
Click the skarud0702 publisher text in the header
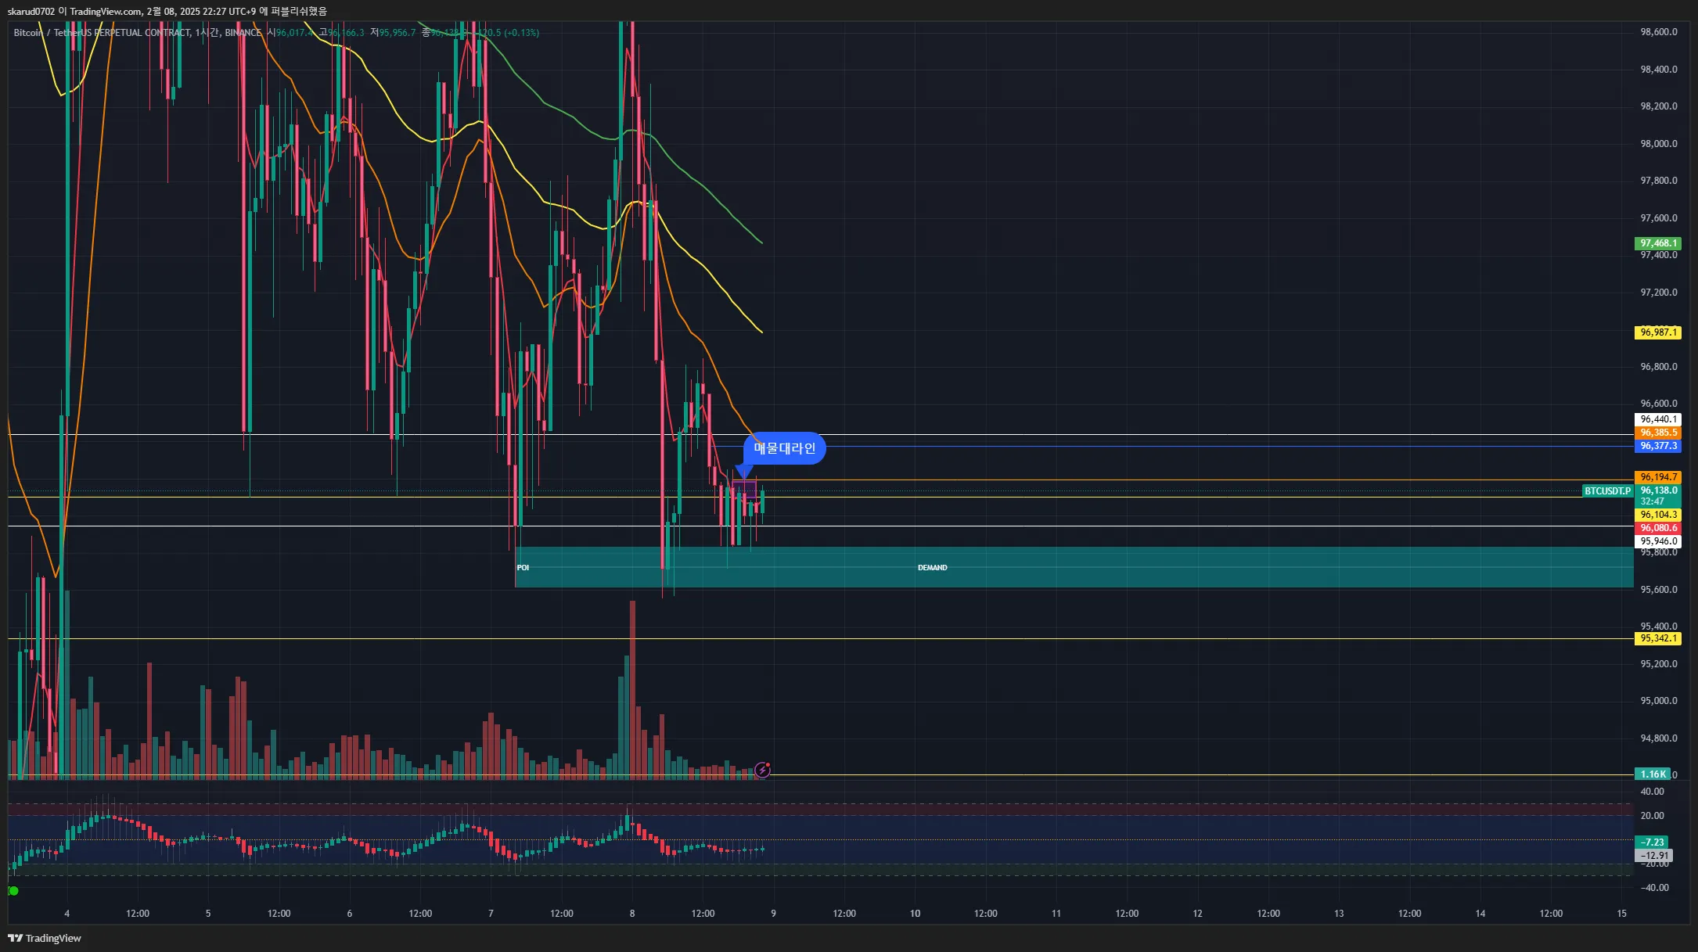point(31,12)
